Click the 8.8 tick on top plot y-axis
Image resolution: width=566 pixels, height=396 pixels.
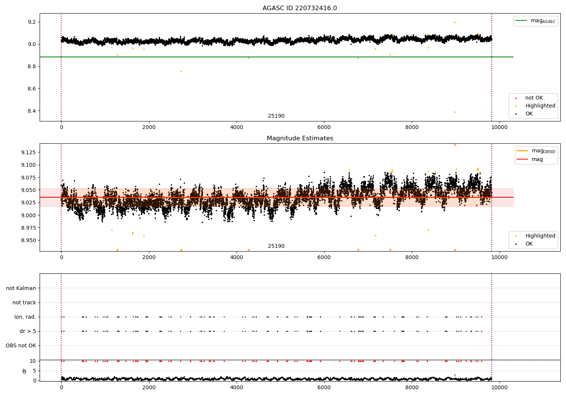click(32, 67)
